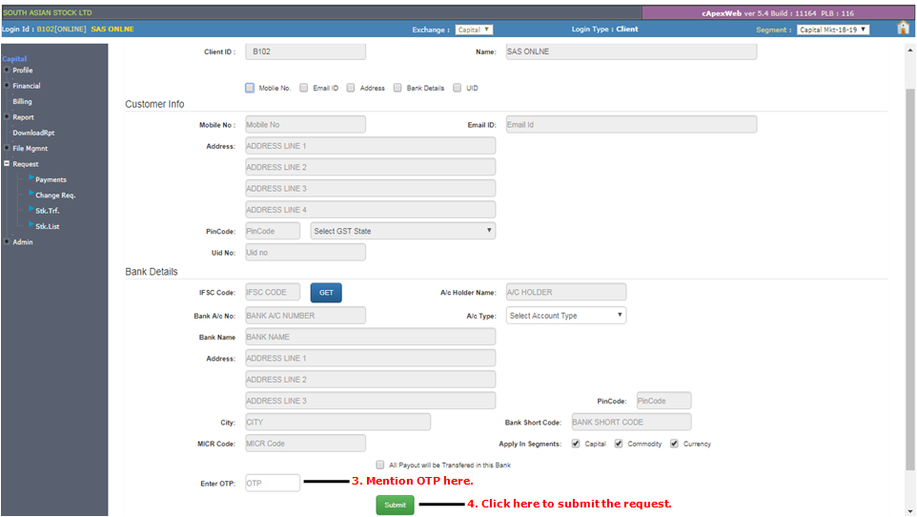This screenshot has width=917, height=517.
Task: Open Billing in the sidebar
Action: click(22, 101)
